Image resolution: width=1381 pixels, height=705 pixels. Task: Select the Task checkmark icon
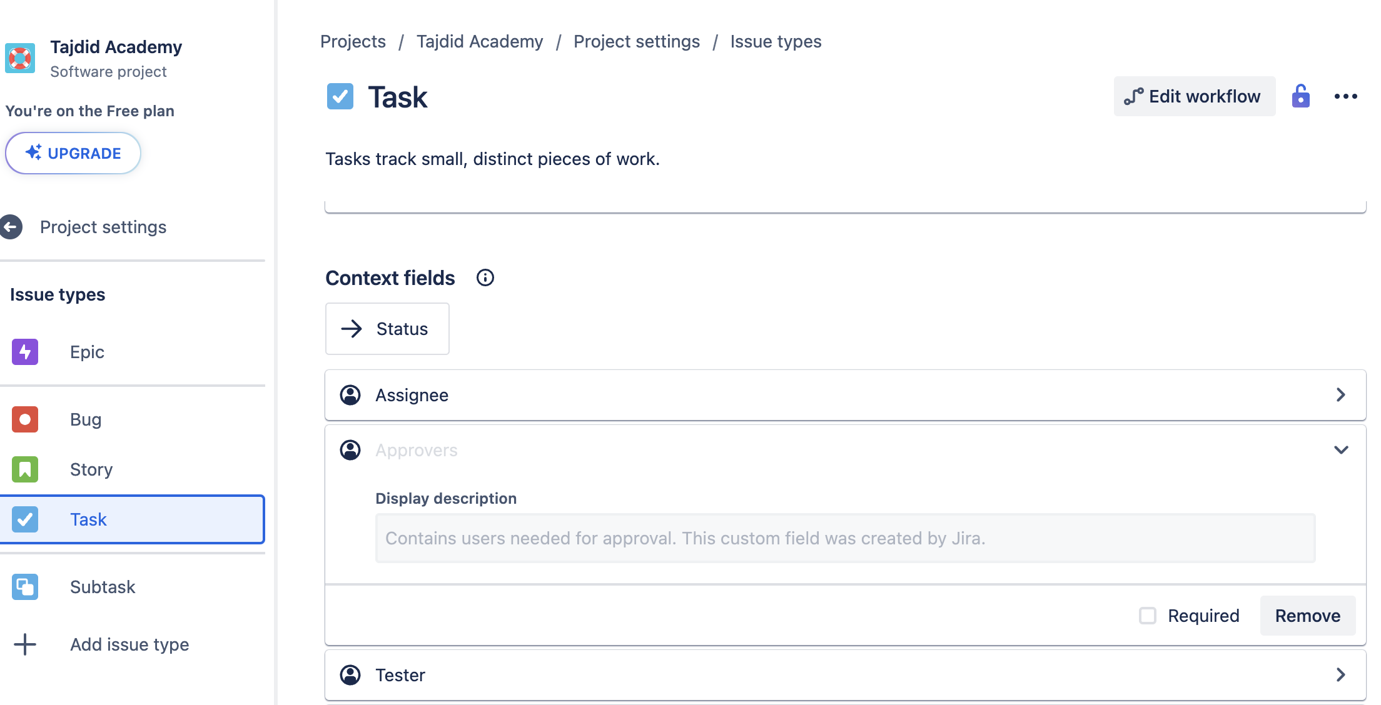[24, 519]
